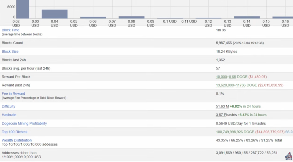Select the chart bar above 0.14 USD
This screenshot has width=293, height=162.
click(x=247, y=17)
